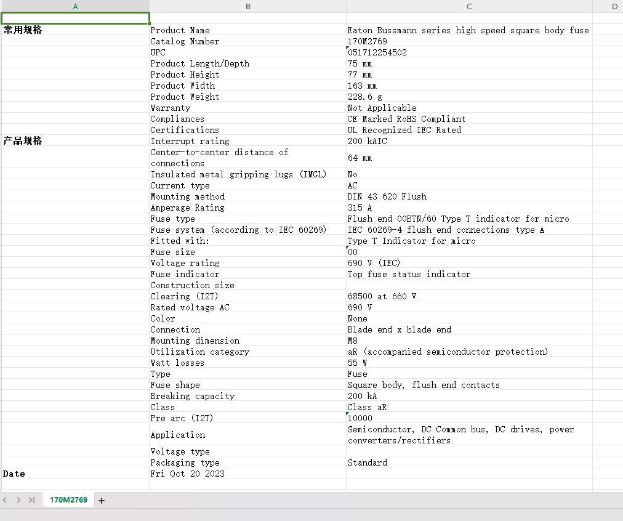623x521 pixels.
Task: Select the 'Product Name' cell
Action: click(x=248, y=30)
